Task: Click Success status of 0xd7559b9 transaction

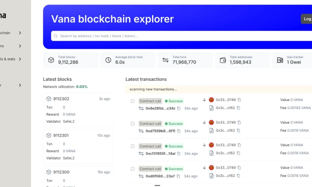Action: 174,123
